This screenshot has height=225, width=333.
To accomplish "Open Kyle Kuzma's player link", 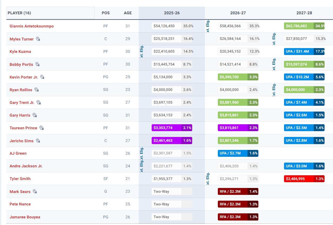I will click(20, 52).
